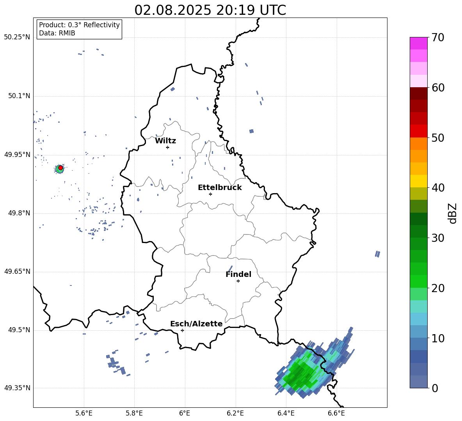Click the 6.6°E longitude label
The width and height of the screenshot is (462, 421).
click(336, 413)
